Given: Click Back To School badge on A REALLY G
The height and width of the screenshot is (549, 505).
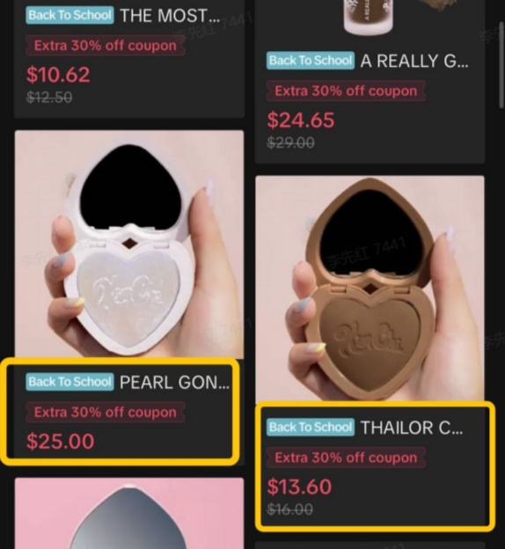Looking at the screenshot, I should [x=311, y=61].
